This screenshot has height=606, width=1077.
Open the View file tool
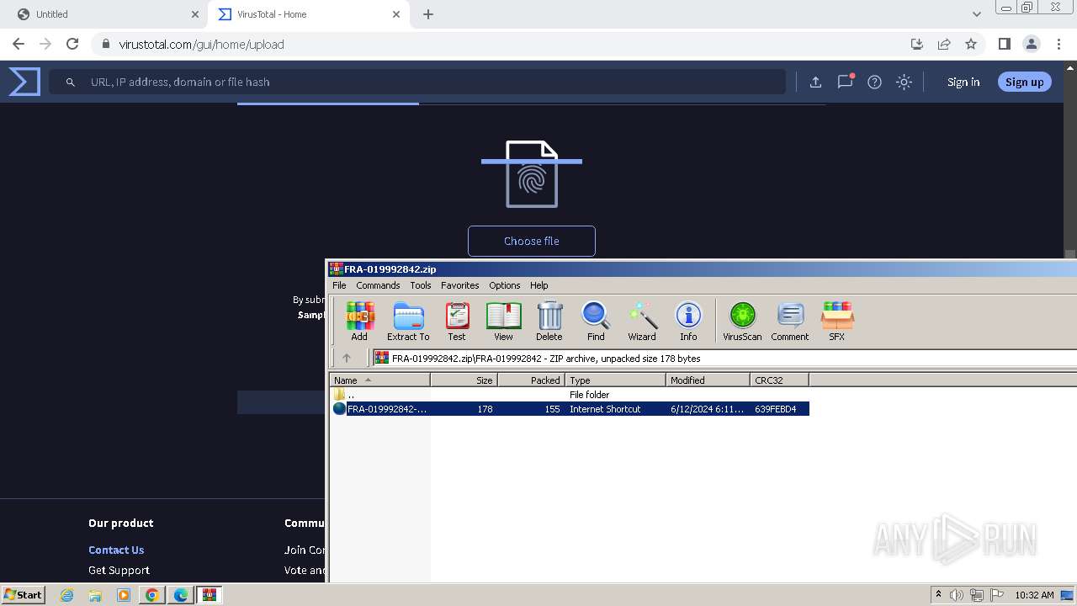[x=503, y=322]
